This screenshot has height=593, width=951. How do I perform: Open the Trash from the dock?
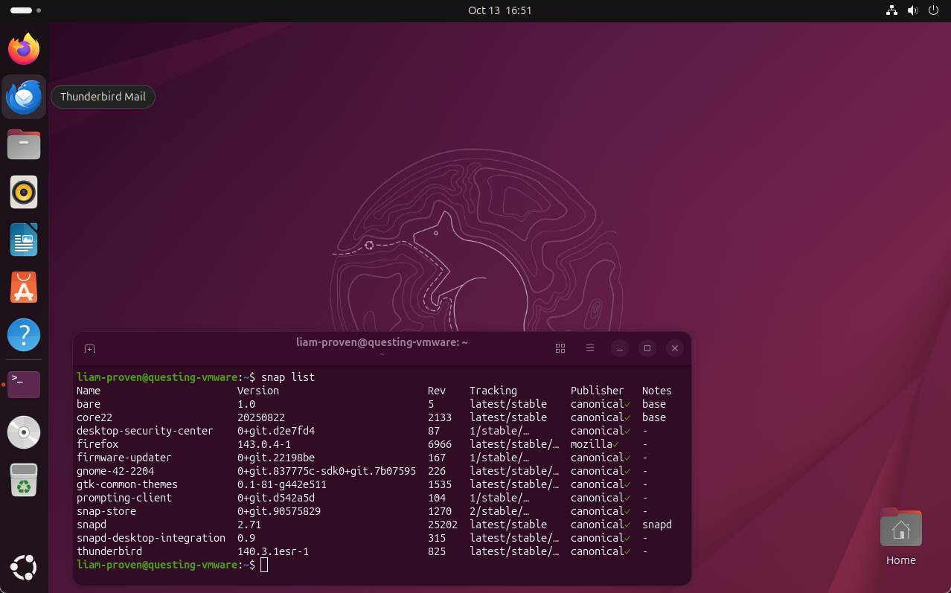[24, 479]
